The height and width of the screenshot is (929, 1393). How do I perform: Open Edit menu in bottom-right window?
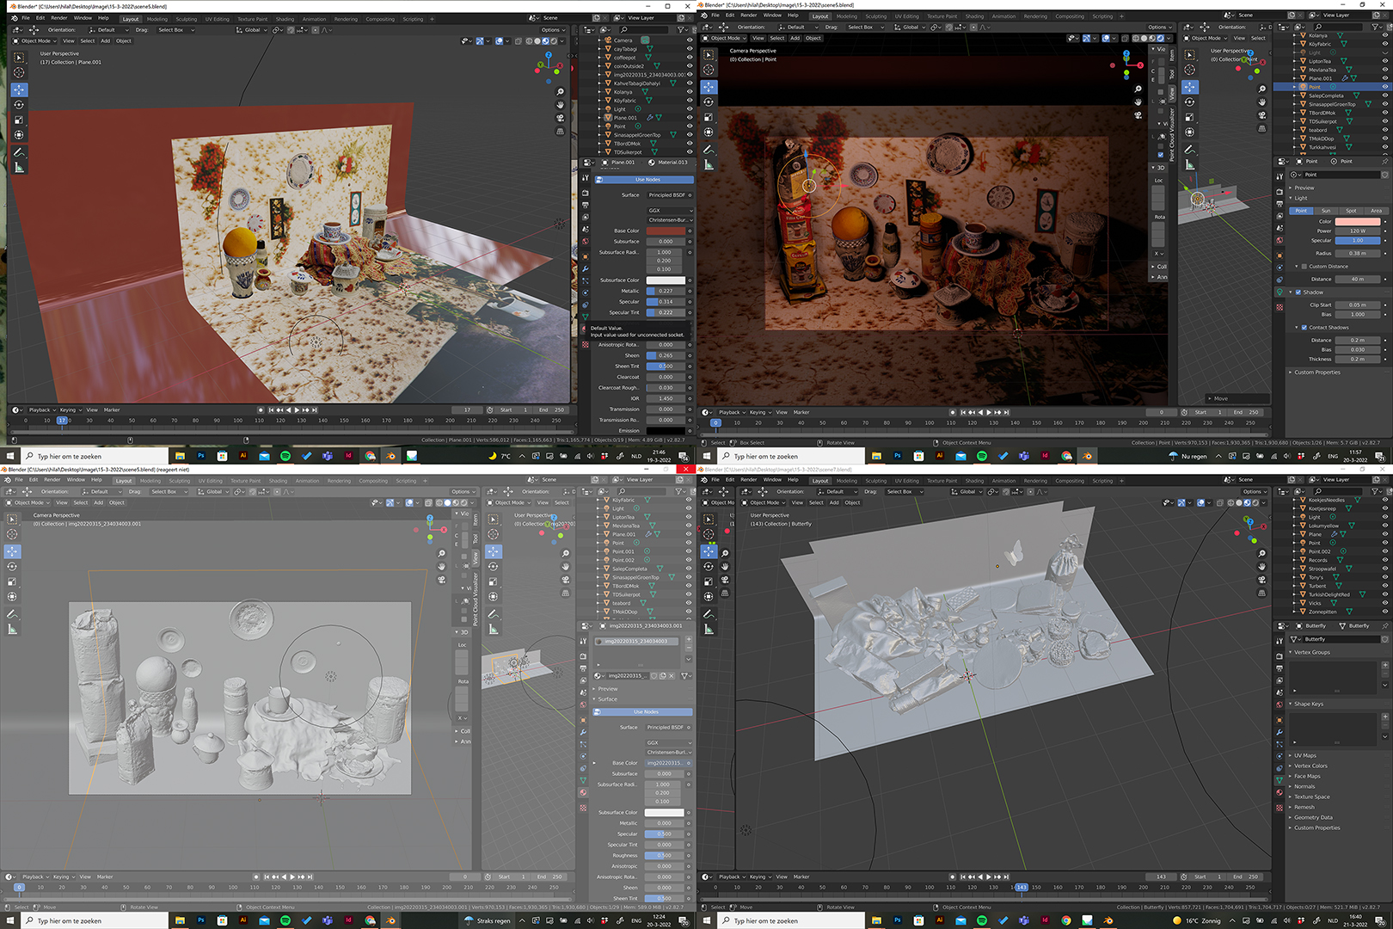click(729, 480)
